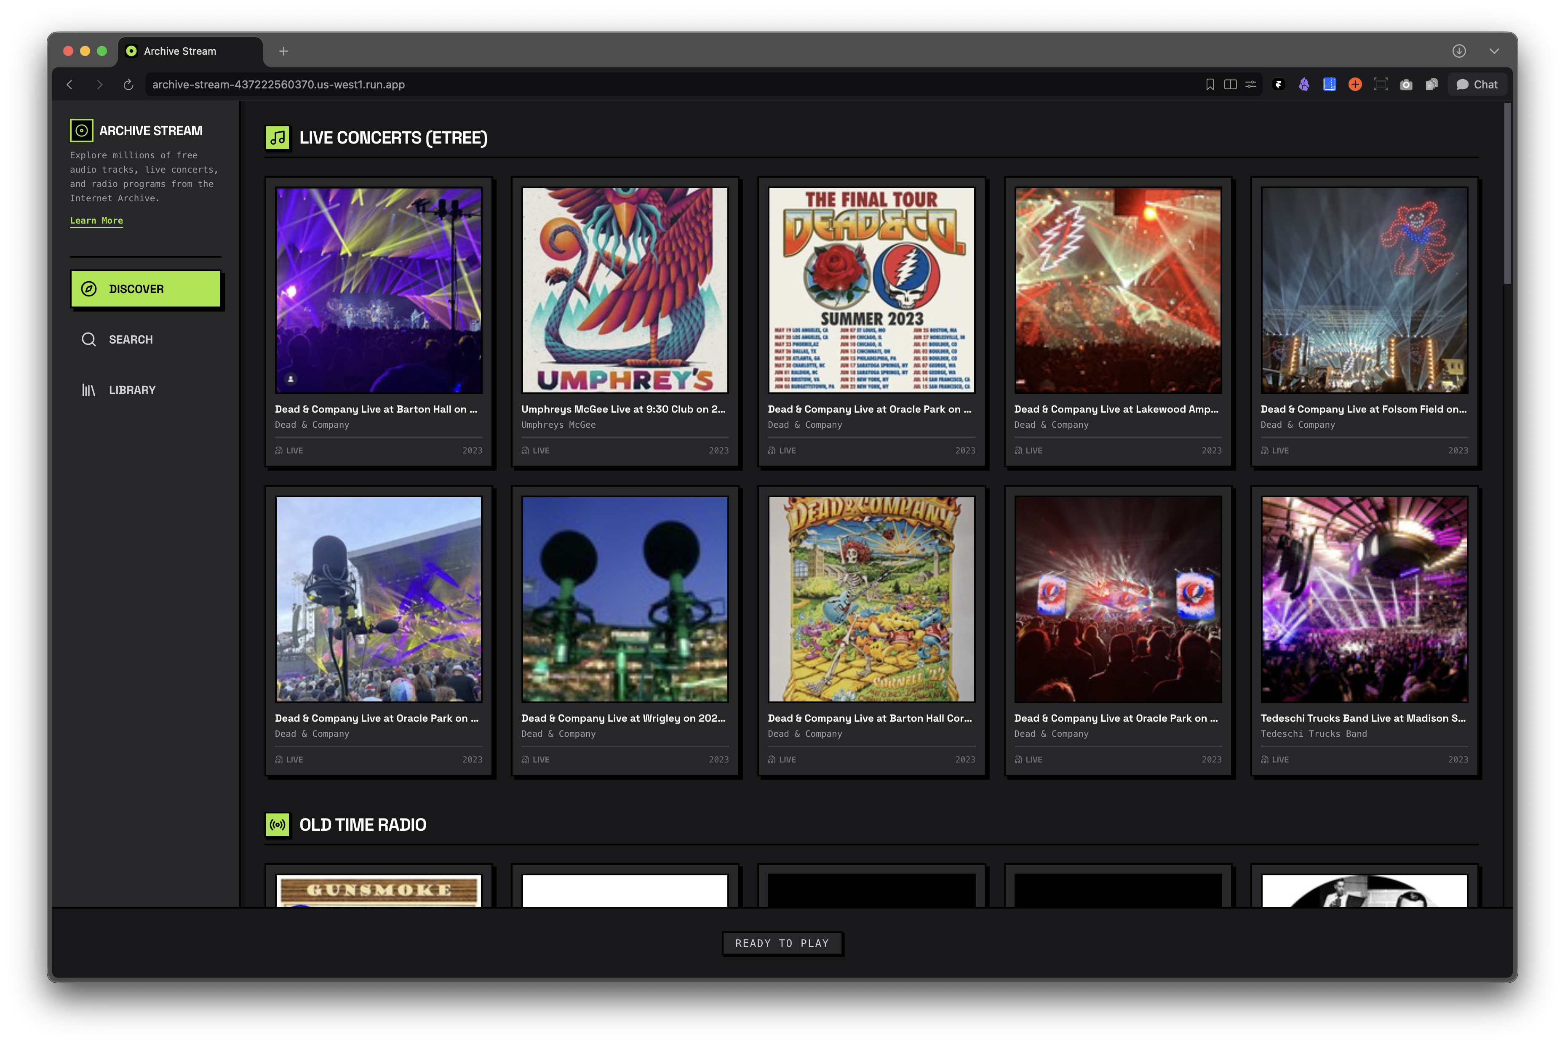
Task: Click the Learn More link
Action: 96,221
